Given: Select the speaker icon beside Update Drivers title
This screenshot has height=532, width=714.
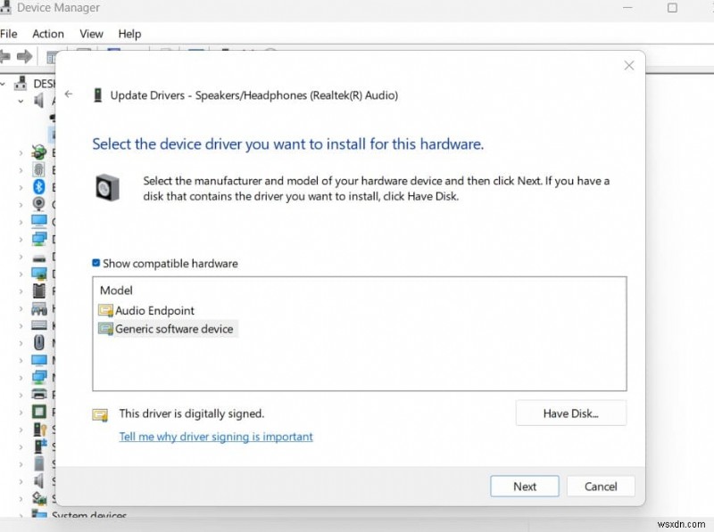Looking at the screenshot, I should 97,94.
